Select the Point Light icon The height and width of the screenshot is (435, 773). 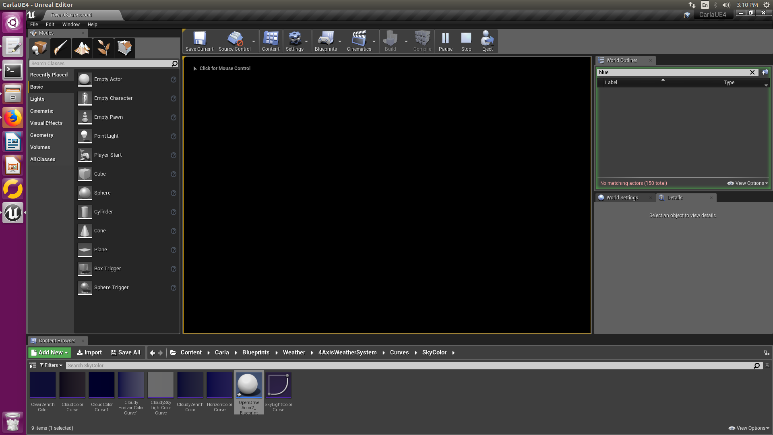click(85, 136)
